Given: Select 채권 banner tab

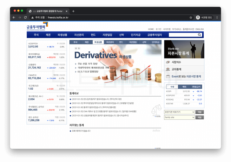Looking at the screenshot, I should pos(87,42).
